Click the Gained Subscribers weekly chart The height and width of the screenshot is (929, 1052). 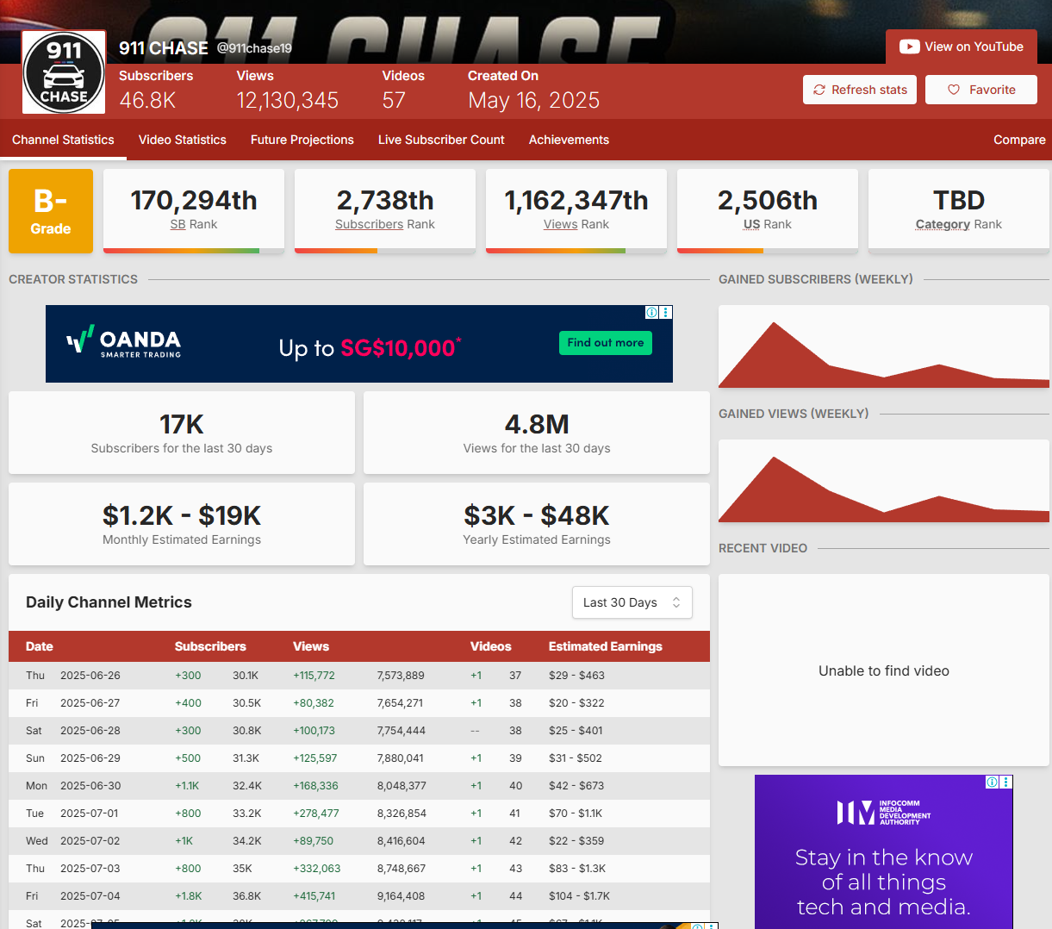[x=884, y=346]
